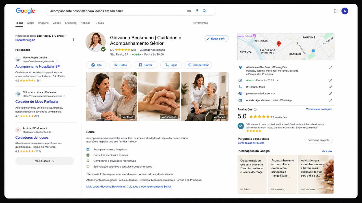Click the info icon beside Avaliações
The width and height of the screenshot is (362, 203).
click(255, 109)
